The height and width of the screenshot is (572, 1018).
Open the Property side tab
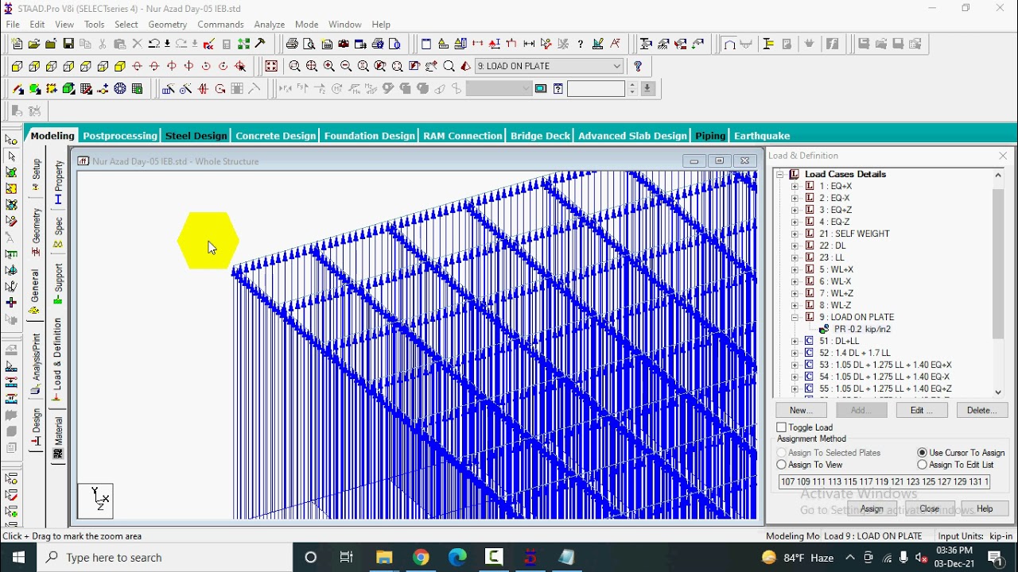(x=58, y=182)
